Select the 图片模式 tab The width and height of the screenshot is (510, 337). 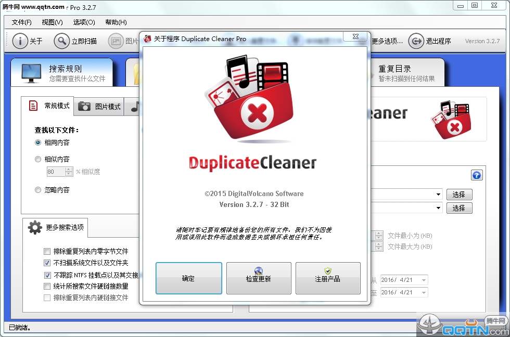click(99, 106)
